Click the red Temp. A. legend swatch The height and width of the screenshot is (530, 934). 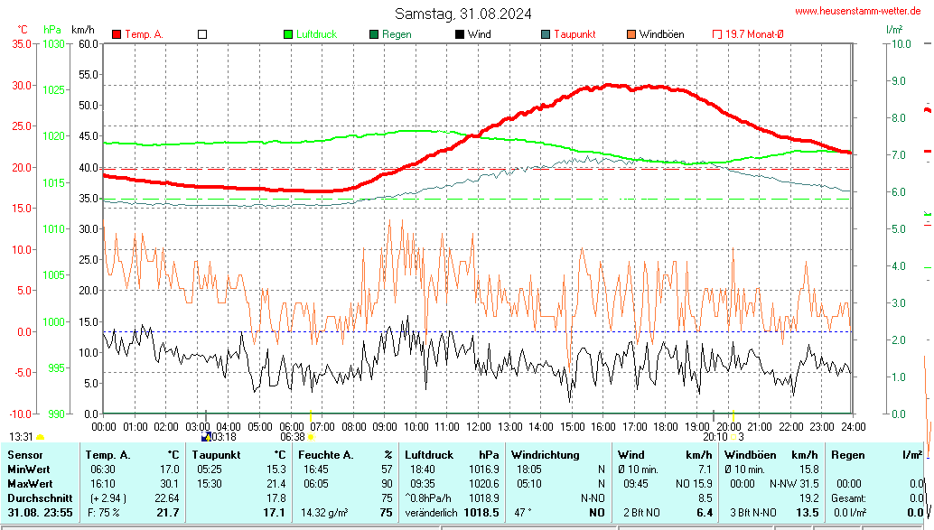pos(117,34)
